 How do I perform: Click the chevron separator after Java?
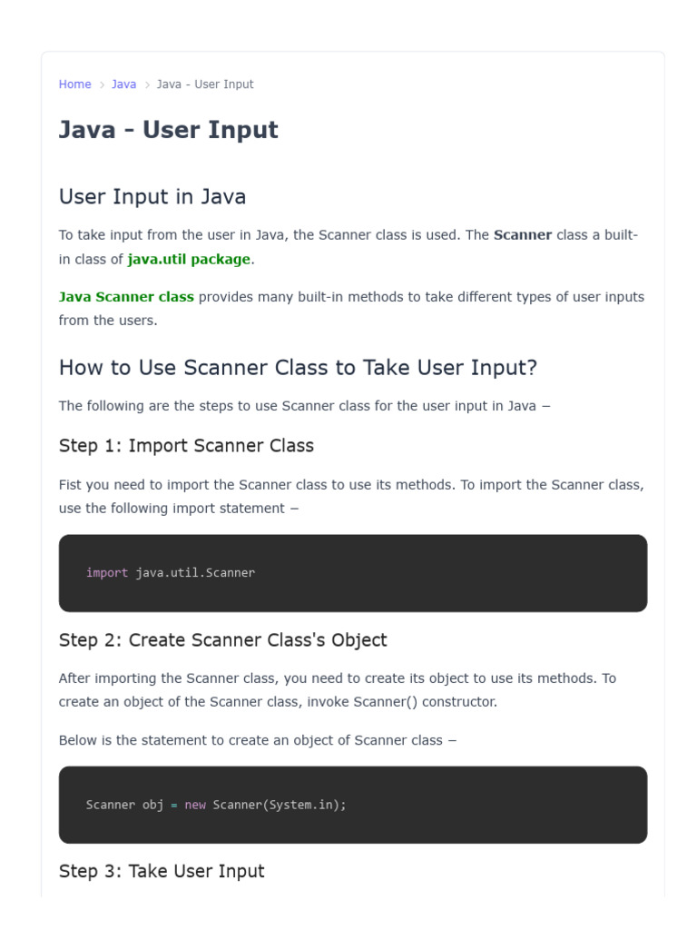[147, 84]
